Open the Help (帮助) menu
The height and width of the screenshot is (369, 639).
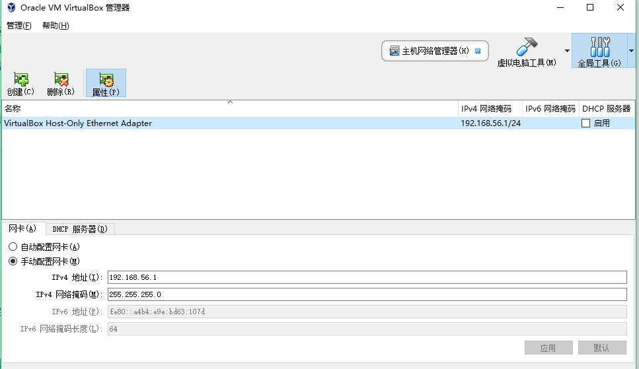coord(56,26)
